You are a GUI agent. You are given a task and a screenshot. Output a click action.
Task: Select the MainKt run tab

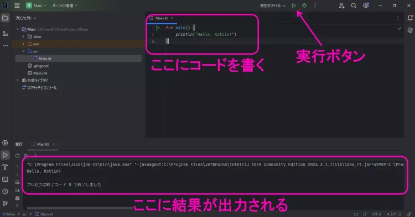(43, 145)
